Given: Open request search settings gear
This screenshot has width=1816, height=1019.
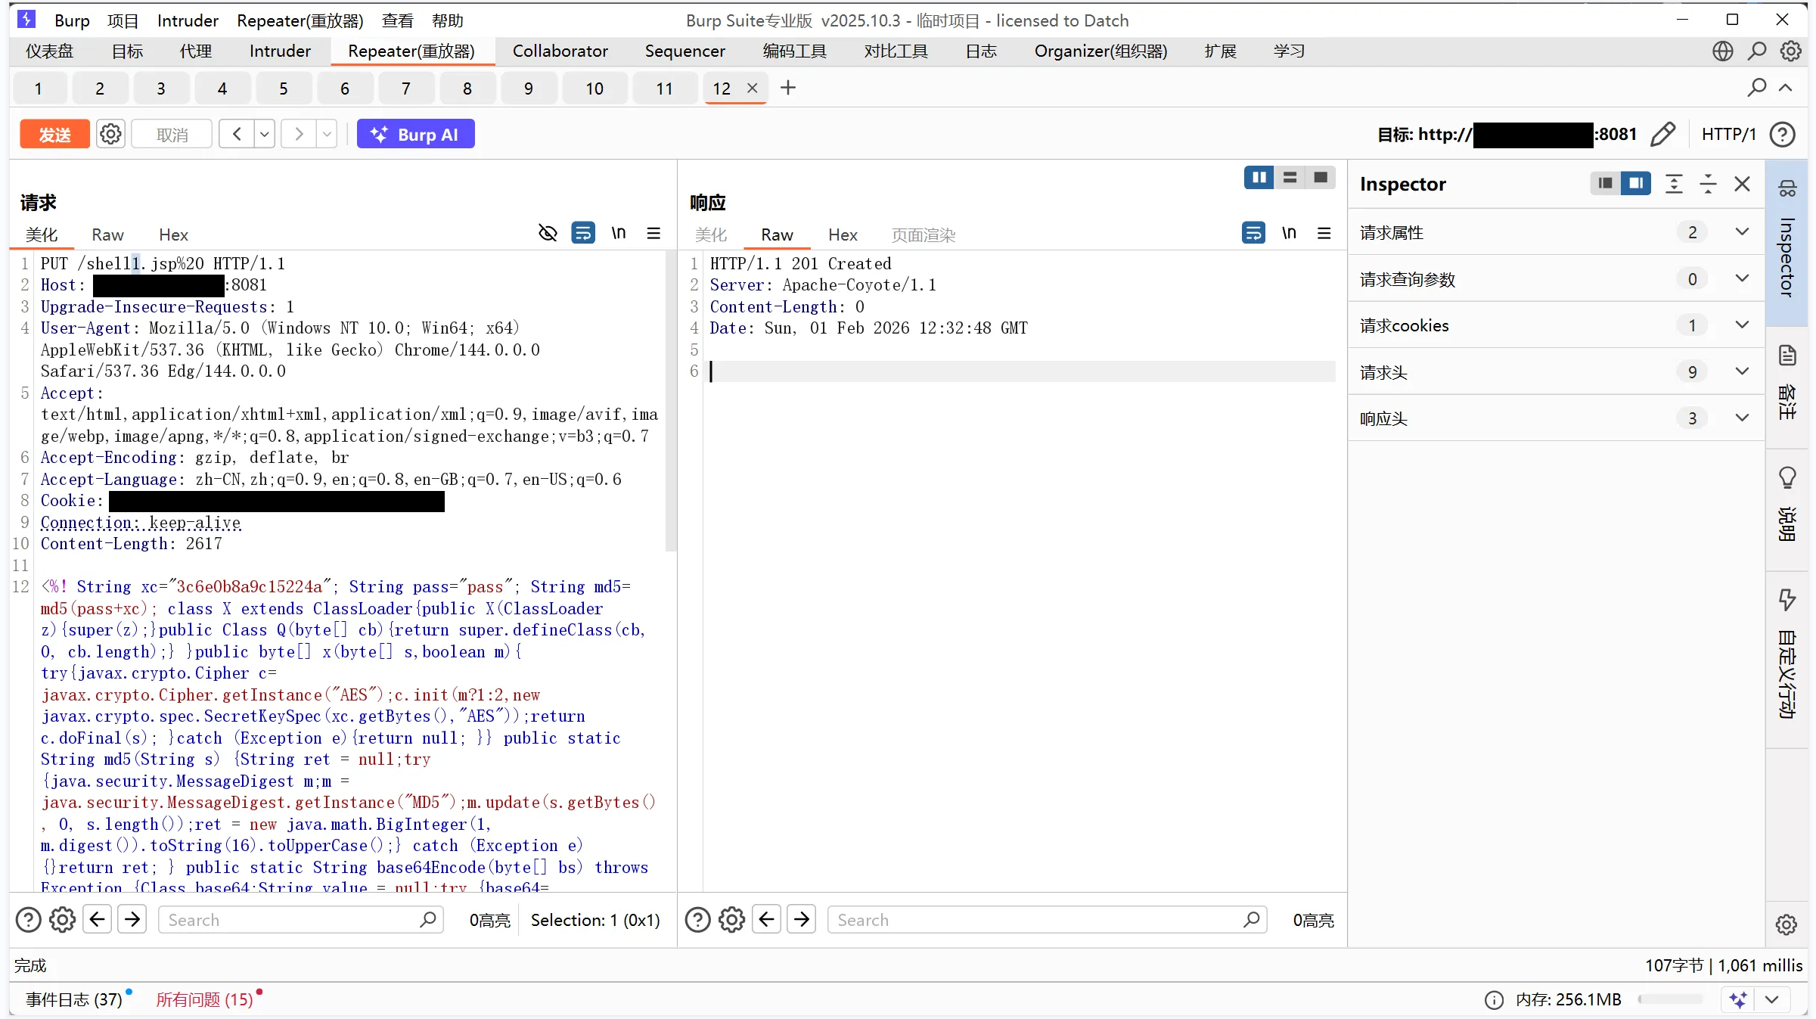Looking at the screenshot, I should [62, 920].
